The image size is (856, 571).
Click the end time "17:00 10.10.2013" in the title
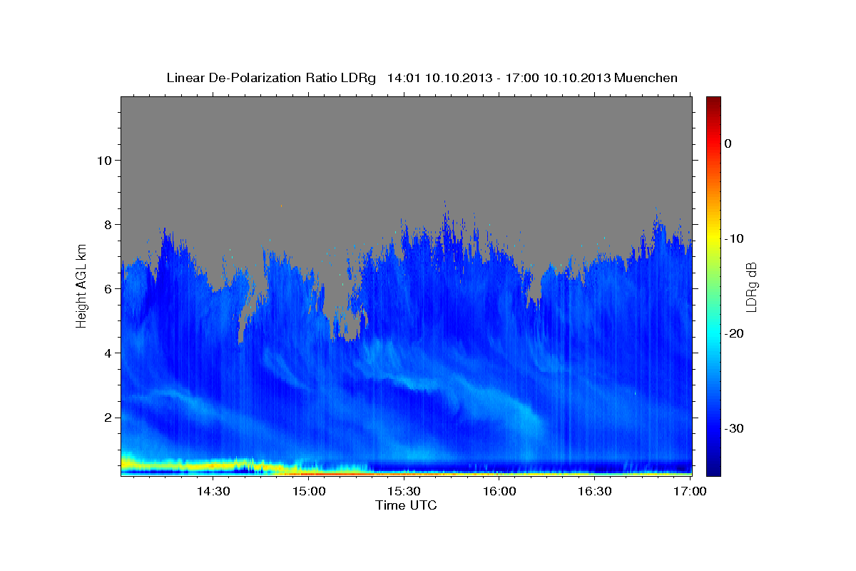pos(558,78)
